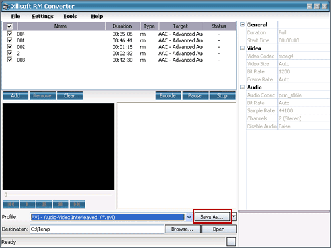
Task: Click the Clear button
Action: 70,96
